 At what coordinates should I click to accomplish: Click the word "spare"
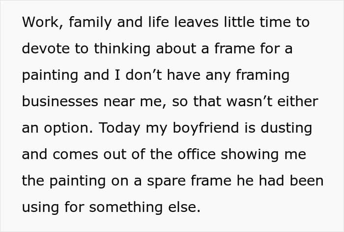point(166,182)
